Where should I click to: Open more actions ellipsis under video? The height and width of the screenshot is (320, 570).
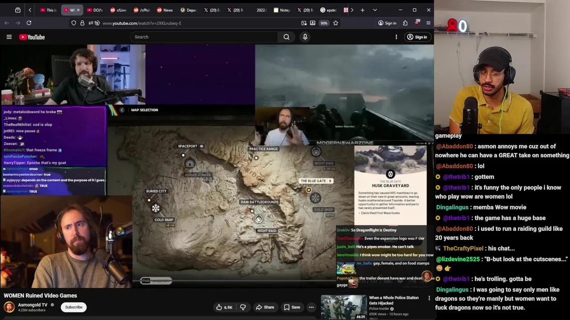[311, 307]
